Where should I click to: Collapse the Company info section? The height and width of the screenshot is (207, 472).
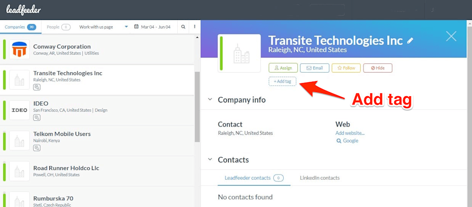(x=210, y=100)
